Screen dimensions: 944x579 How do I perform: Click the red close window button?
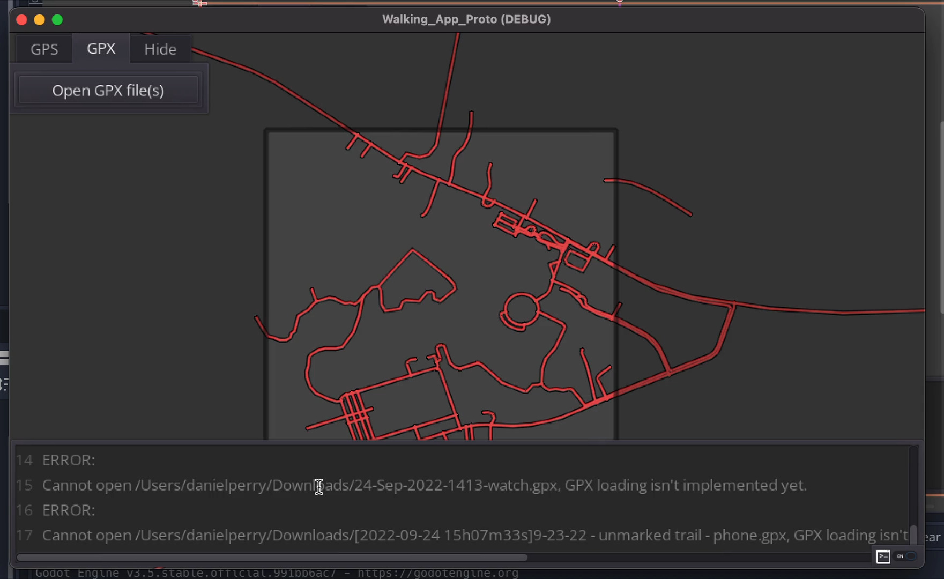click(21, 20)
